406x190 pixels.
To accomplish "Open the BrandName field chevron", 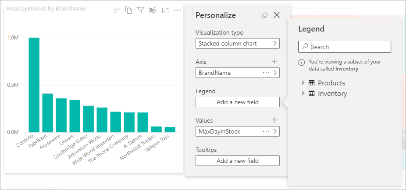I will coord(275,73).
